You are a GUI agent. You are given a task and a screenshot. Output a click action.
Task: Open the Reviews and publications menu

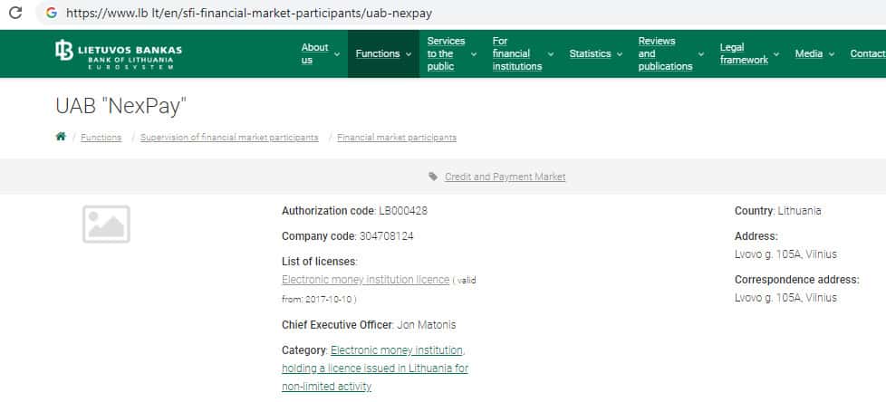[665, 53]
